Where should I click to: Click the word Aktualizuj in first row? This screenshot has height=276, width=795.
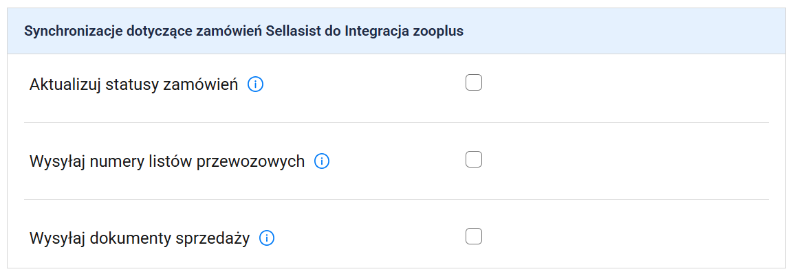click(x=64, y=85)
